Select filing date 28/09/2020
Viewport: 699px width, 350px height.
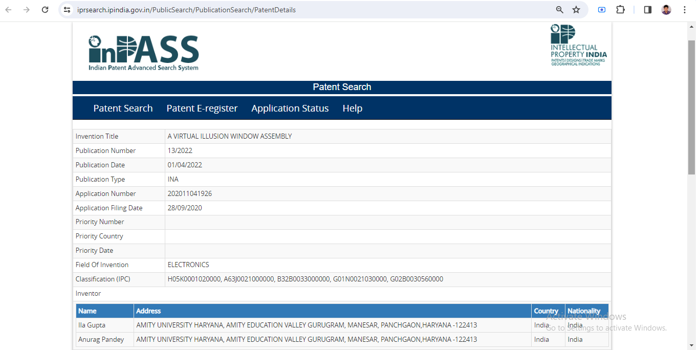[x=185, y=208]
